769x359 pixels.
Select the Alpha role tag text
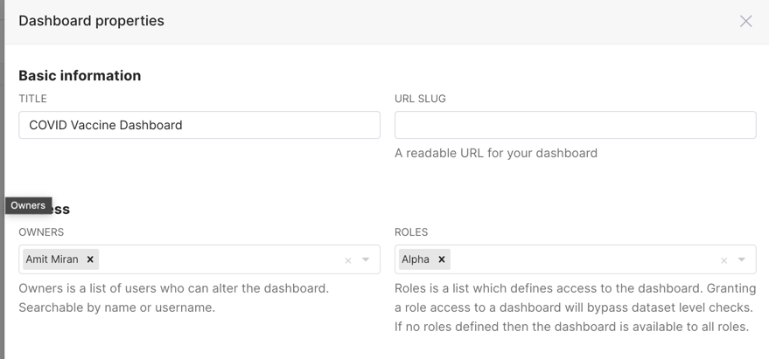pyautogui.click(x=416, y=259)
